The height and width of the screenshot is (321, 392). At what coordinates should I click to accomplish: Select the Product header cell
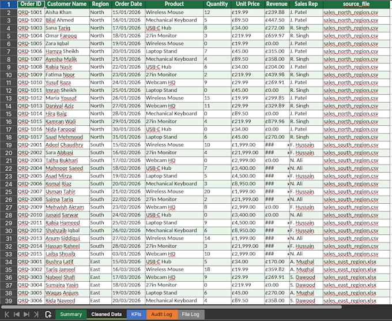[174, 4]
